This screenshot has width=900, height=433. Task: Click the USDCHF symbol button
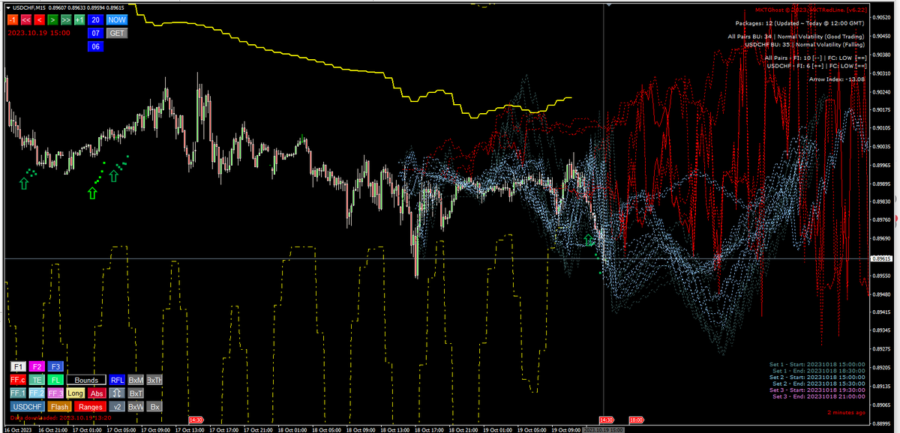[28, 407]
